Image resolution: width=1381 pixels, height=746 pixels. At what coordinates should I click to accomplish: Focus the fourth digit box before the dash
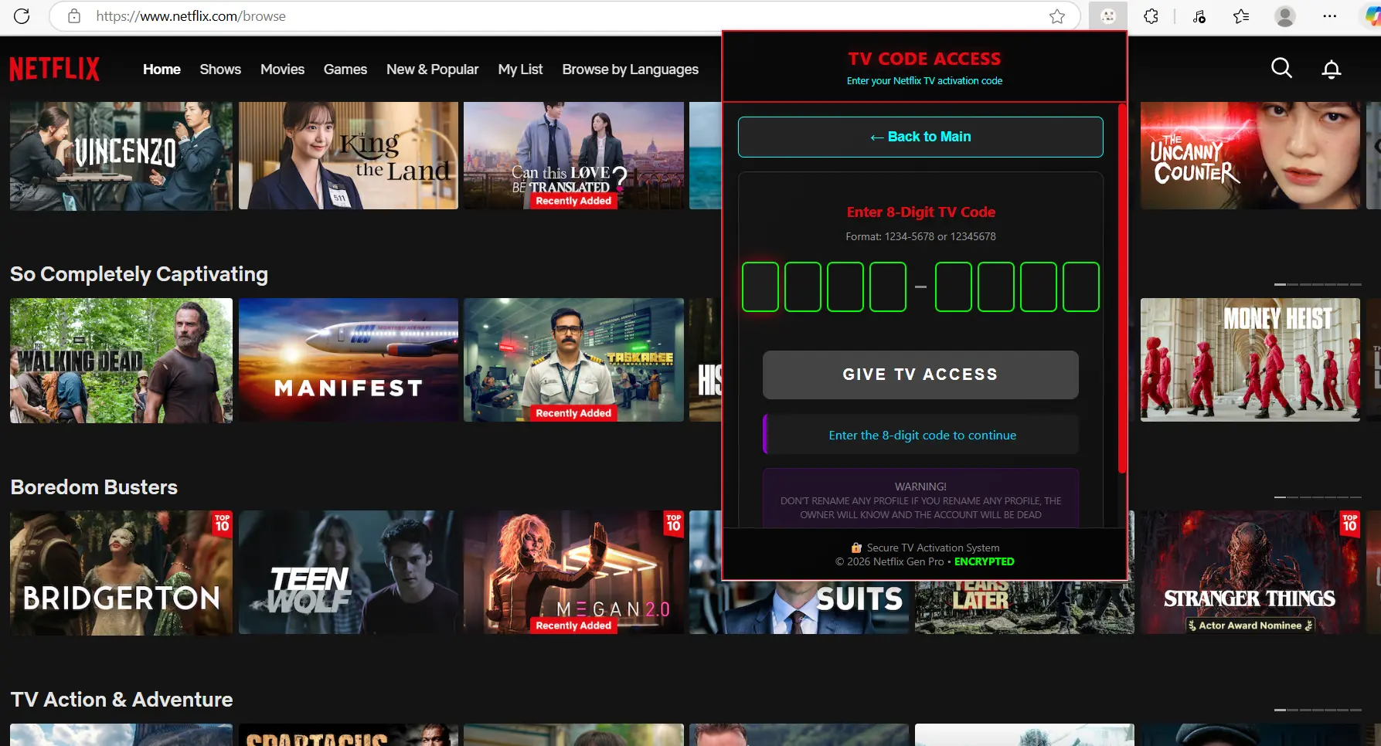(x=888, y=287)
